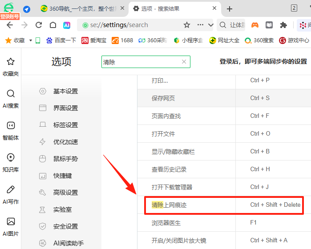The height and width of the screenshot is (249, 311).
Task: Go forward with the forward arrow
Action: pos(24,25)
